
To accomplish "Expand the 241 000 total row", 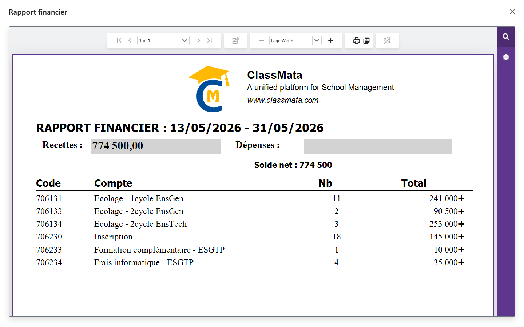I will point(461,198).
